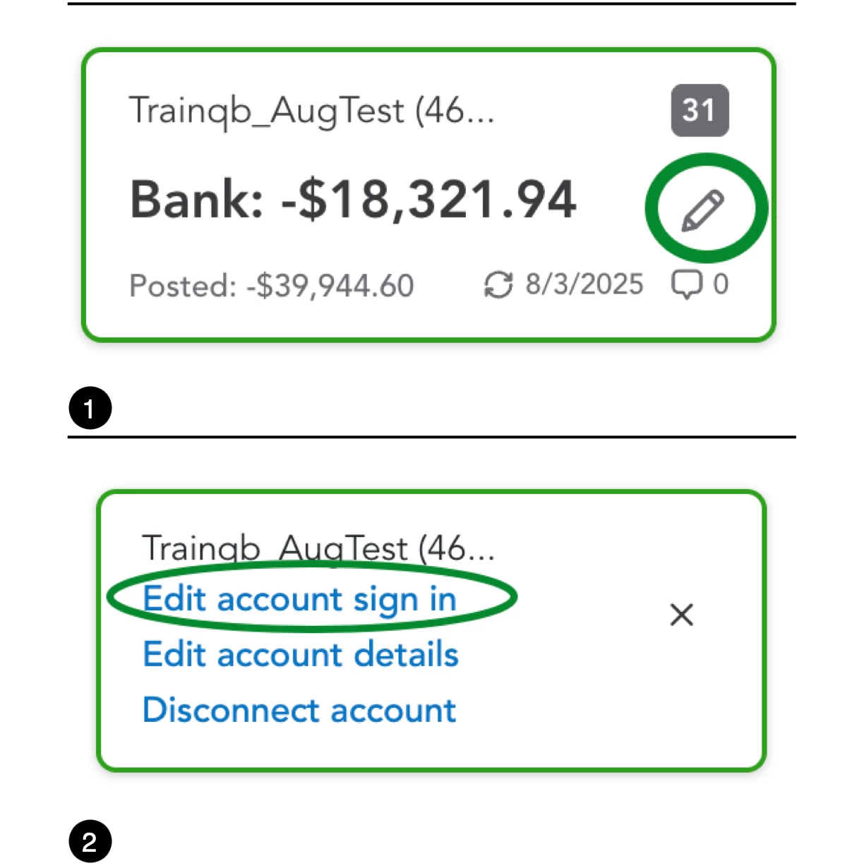
Task: Click the divider line above step 2 panel
Action: click(x=431, y=437)
